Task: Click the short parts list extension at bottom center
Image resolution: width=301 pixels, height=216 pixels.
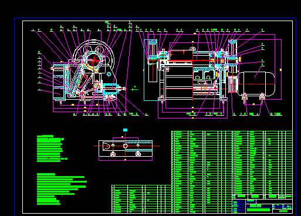Action: pos(141,199)
